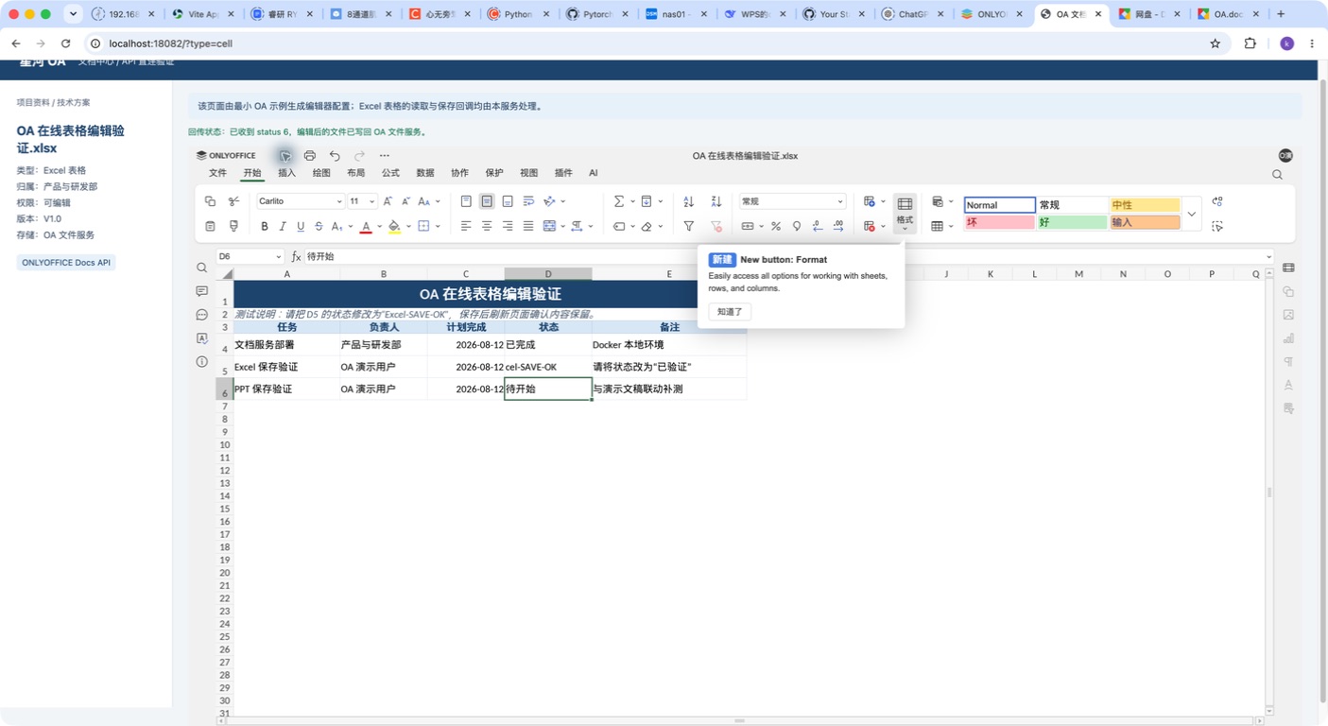This screenshot has width=1328, height=726.
Task: Open the 格式 Format button dropdown
Action: (x=905, y=214)
